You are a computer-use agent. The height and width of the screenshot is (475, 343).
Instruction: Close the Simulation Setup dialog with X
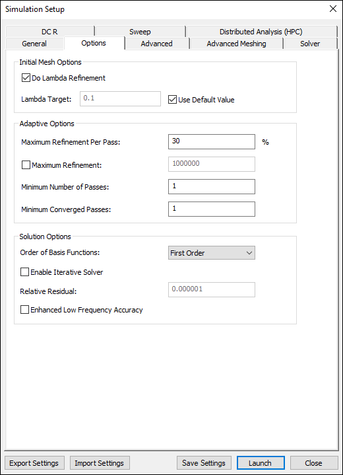tap(333, 9)
